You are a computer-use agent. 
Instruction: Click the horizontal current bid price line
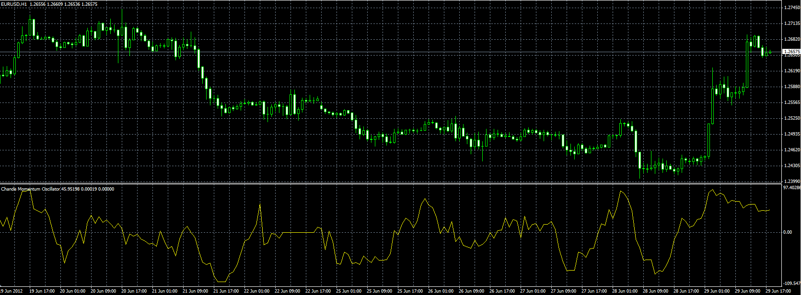click(391, 51)
